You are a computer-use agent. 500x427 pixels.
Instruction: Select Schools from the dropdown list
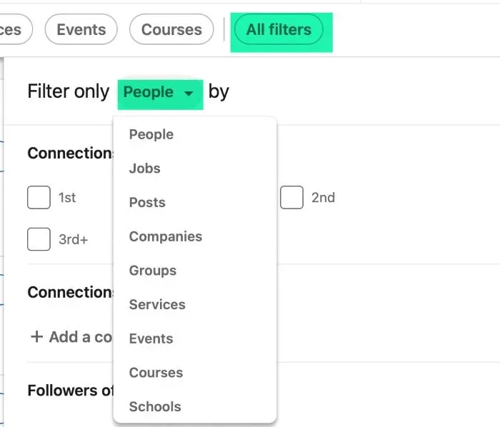(x=155, y=407)
